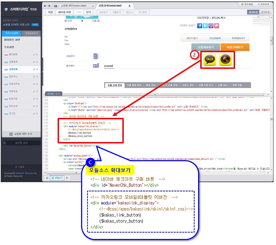Click the 닫기 close button
The width and height of the screenshot is (276, 245).
coord(88,12)
